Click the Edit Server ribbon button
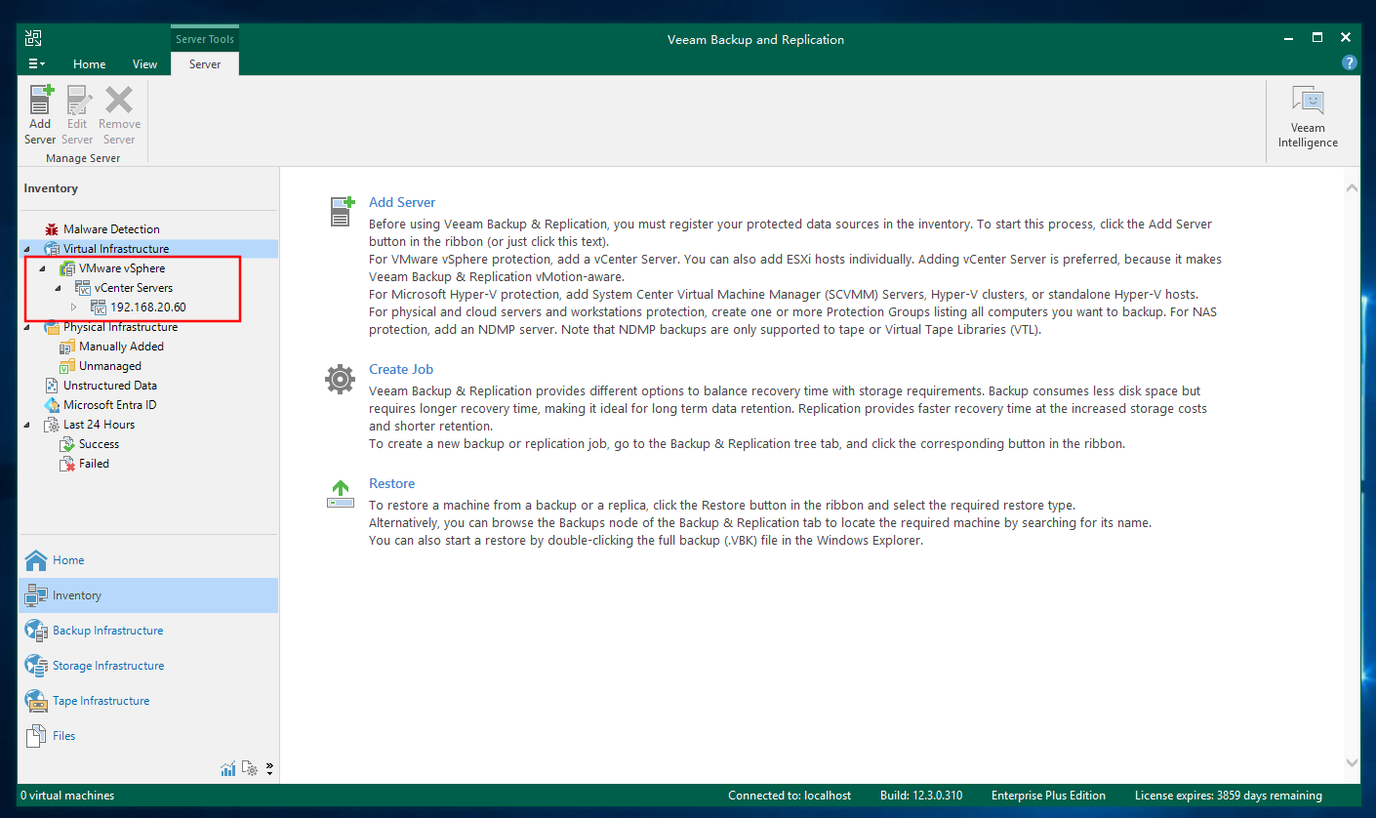The width and height of the screenshot is (1376, 818). [77, 115]
